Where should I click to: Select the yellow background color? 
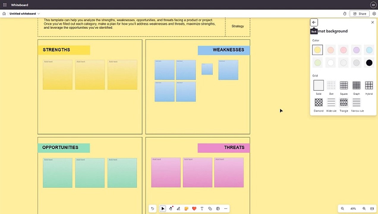pos(317,50)
